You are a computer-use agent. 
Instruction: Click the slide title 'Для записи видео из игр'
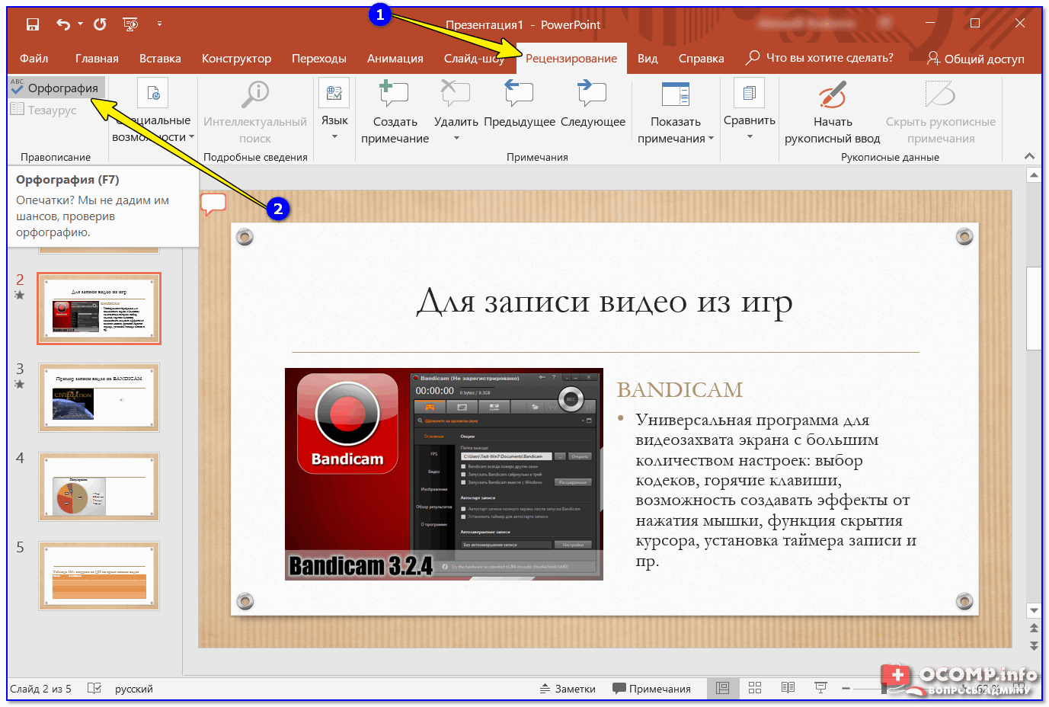605,302
